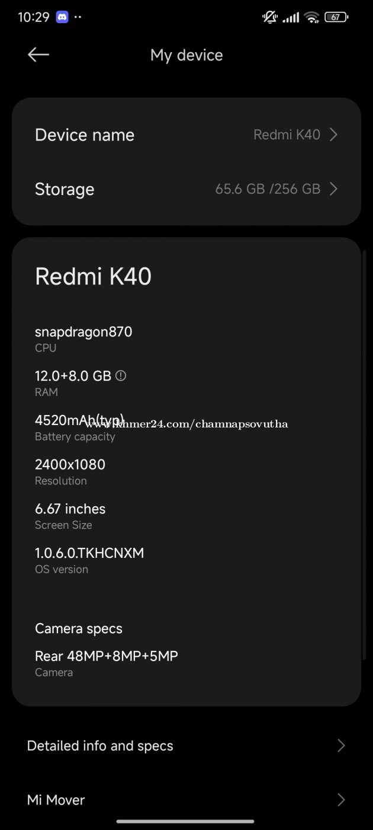Tap the muted bell status icon

(x=270, y=17)
